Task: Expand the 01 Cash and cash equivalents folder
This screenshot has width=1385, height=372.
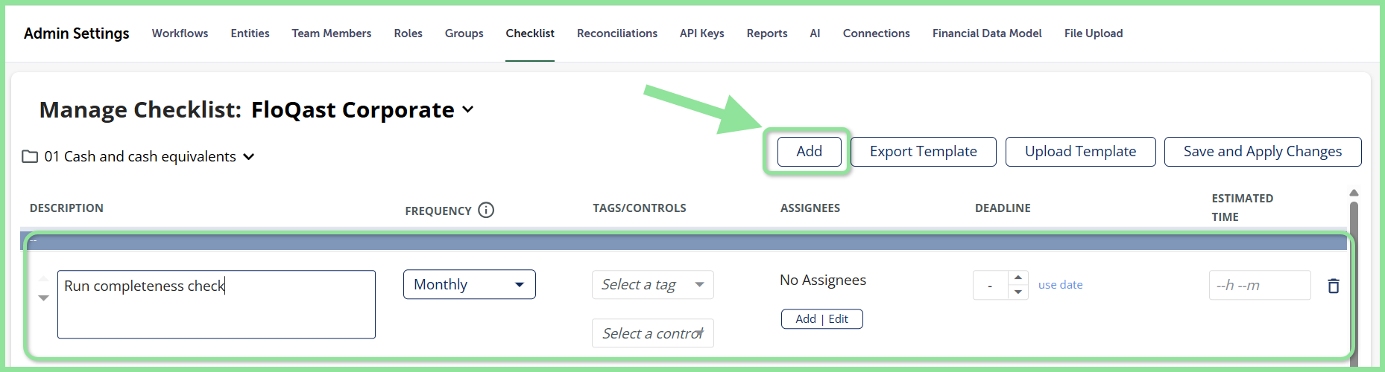Action: tap(249, 157)
